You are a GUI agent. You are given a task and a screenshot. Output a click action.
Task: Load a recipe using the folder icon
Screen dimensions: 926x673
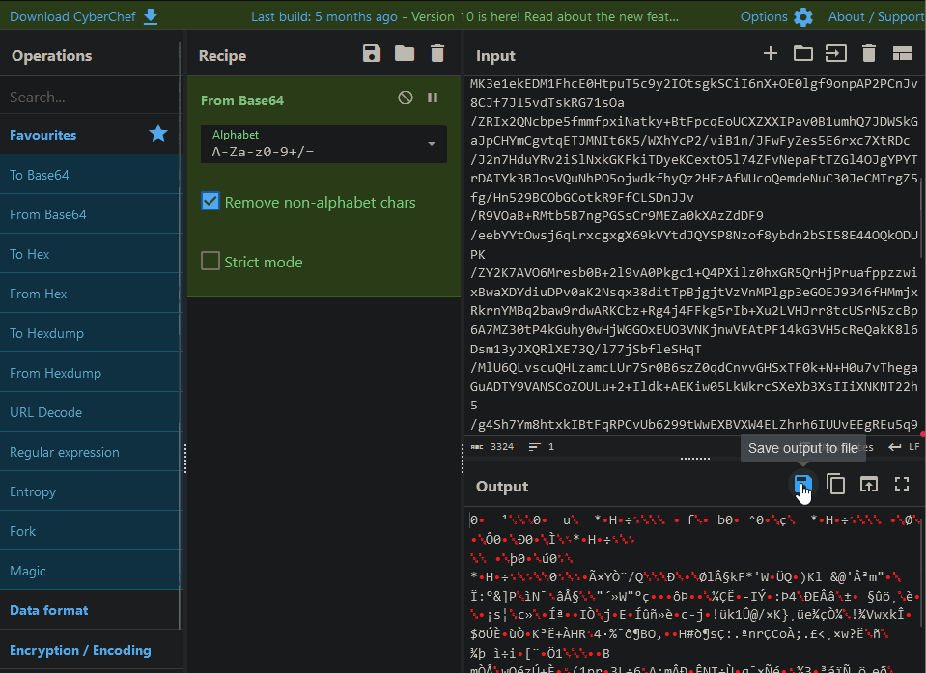pyautogui.click(x=405, y=53)
